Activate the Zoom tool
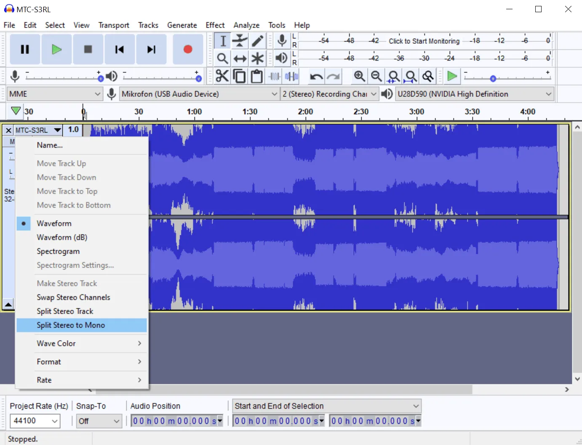Viewport: 582px width, 445px height. (x=222, y=59)
